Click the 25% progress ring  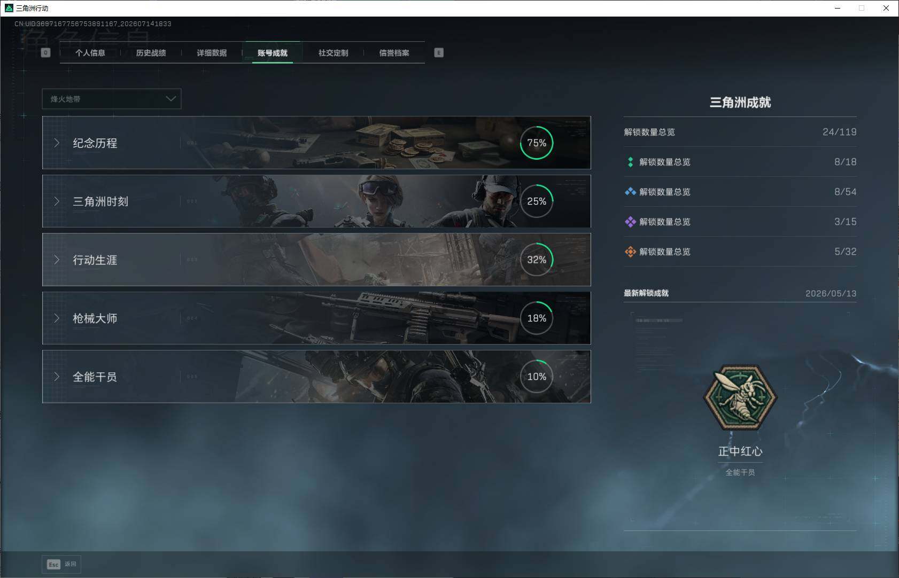[x=537, y=201]
